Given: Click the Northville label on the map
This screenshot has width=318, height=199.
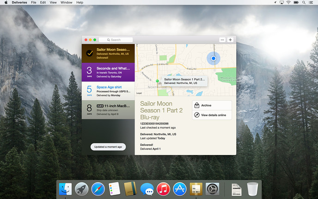Looking at the screenshot, I should click(x=157, y=87).
